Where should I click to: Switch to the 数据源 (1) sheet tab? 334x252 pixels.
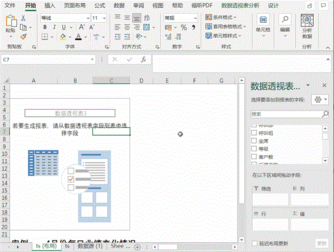pyautogui.click(x=90, y=246)
